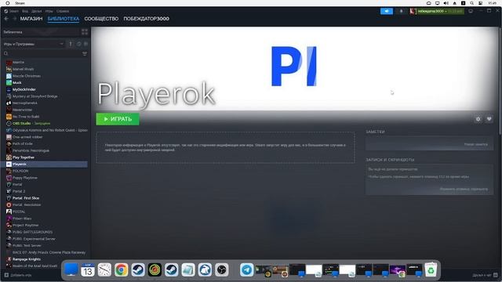Click the notes field under ЗАМЕТКИ
Image resolution: width=502 pixels, height=282 pixels.
429,144
